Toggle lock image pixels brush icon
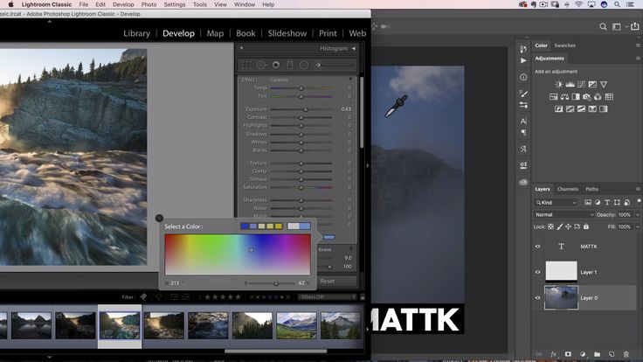Viewport: 643px width, 362px height. click(560, 226)
